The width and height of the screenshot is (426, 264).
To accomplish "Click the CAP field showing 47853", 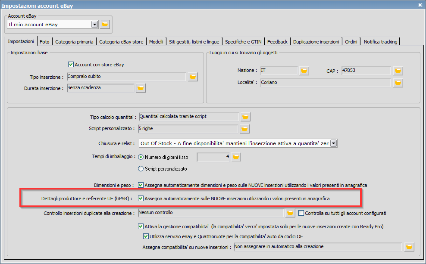I will coord(366,71).
